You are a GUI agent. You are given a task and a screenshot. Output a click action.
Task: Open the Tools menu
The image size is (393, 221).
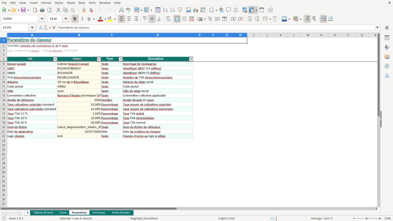click(92, 3)
